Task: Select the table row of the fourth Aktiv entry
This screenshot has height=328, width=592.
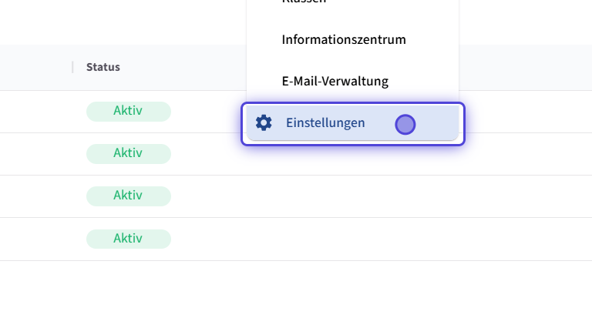Action: (347, 239)
